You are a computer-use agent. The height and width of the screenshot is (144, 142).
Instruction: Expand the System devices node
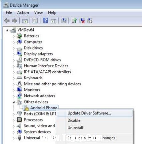[x=14, y=132]
